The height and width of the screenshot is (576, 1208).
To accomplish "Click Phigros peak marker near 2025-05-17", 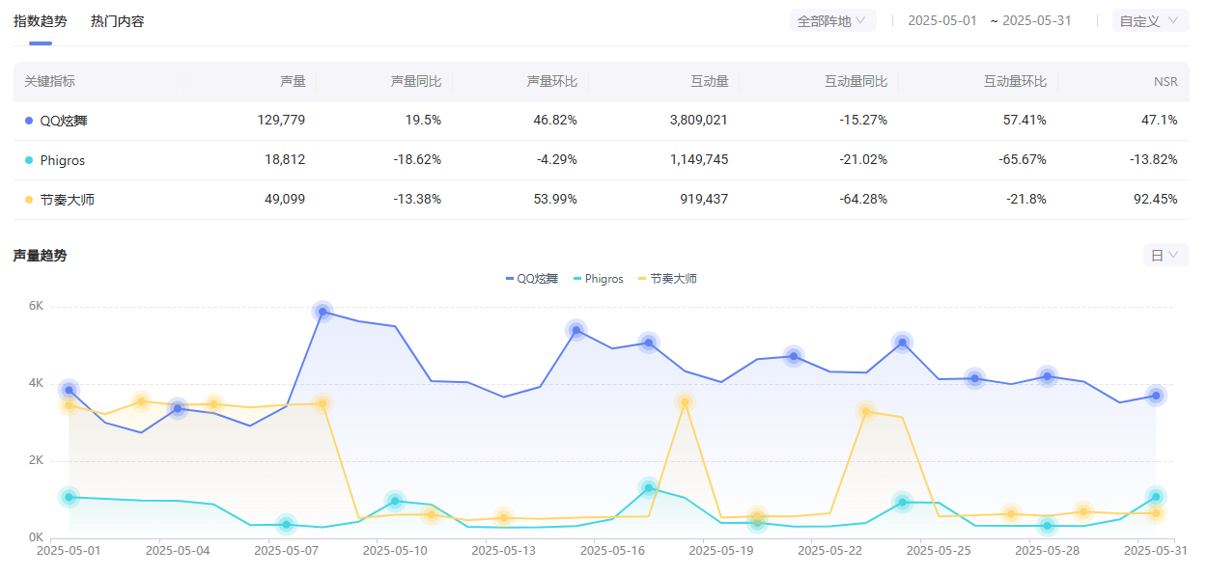I will (648, 487).
